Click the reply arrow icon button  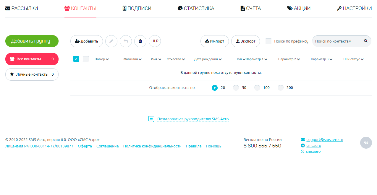tap(126, 41)
